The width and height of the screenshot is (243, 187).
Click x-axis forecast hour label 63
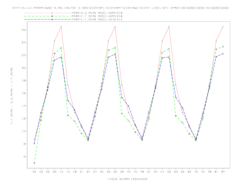pos(176,172)
